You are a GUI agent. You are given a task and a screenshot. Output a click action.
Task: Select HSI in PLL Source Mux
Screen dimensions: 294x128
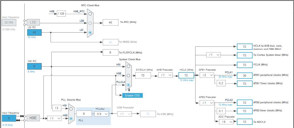coord(71,109)
